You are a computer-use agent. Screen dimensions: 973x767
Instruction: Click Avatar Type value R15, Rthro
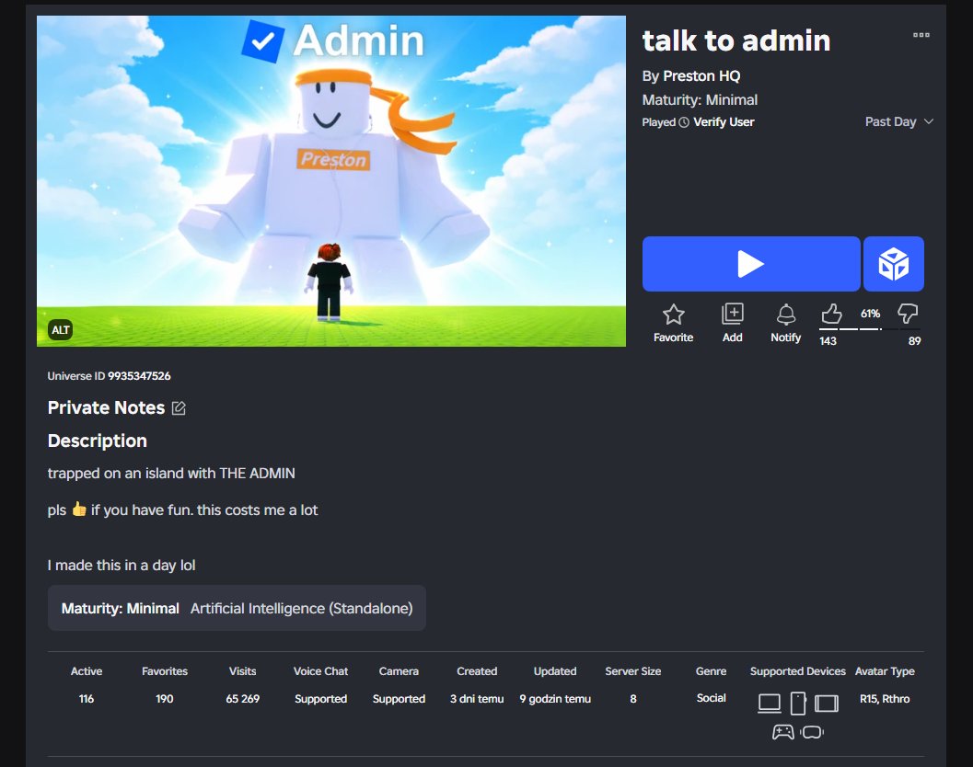pos(885,699)
